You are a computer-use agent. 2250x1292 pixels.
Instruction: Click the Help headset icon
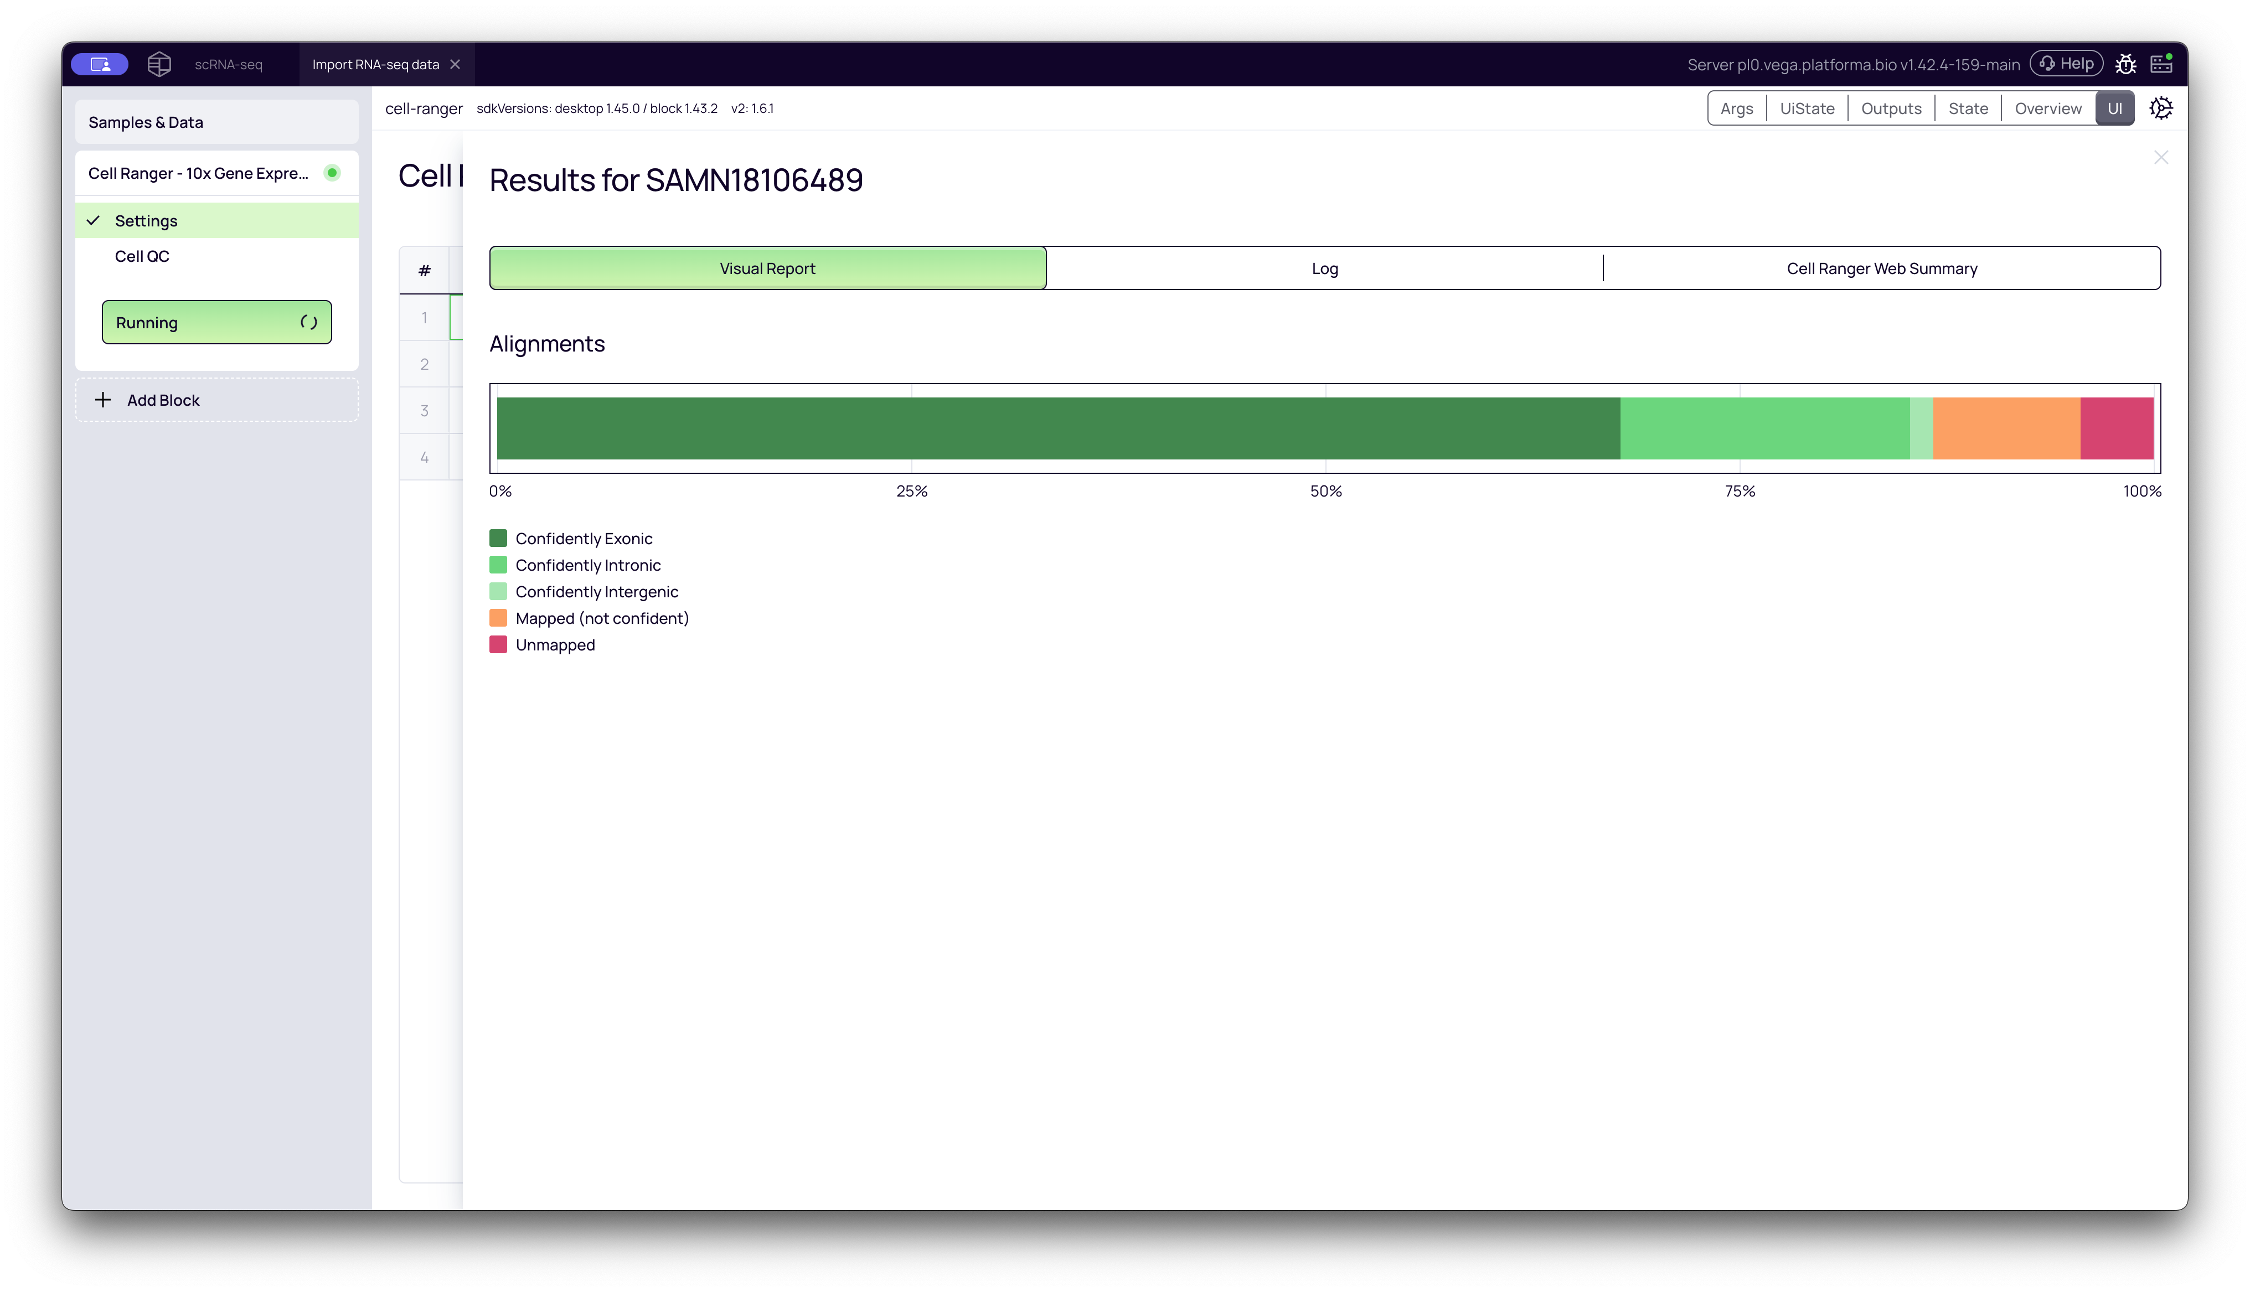coord(2066,63)
